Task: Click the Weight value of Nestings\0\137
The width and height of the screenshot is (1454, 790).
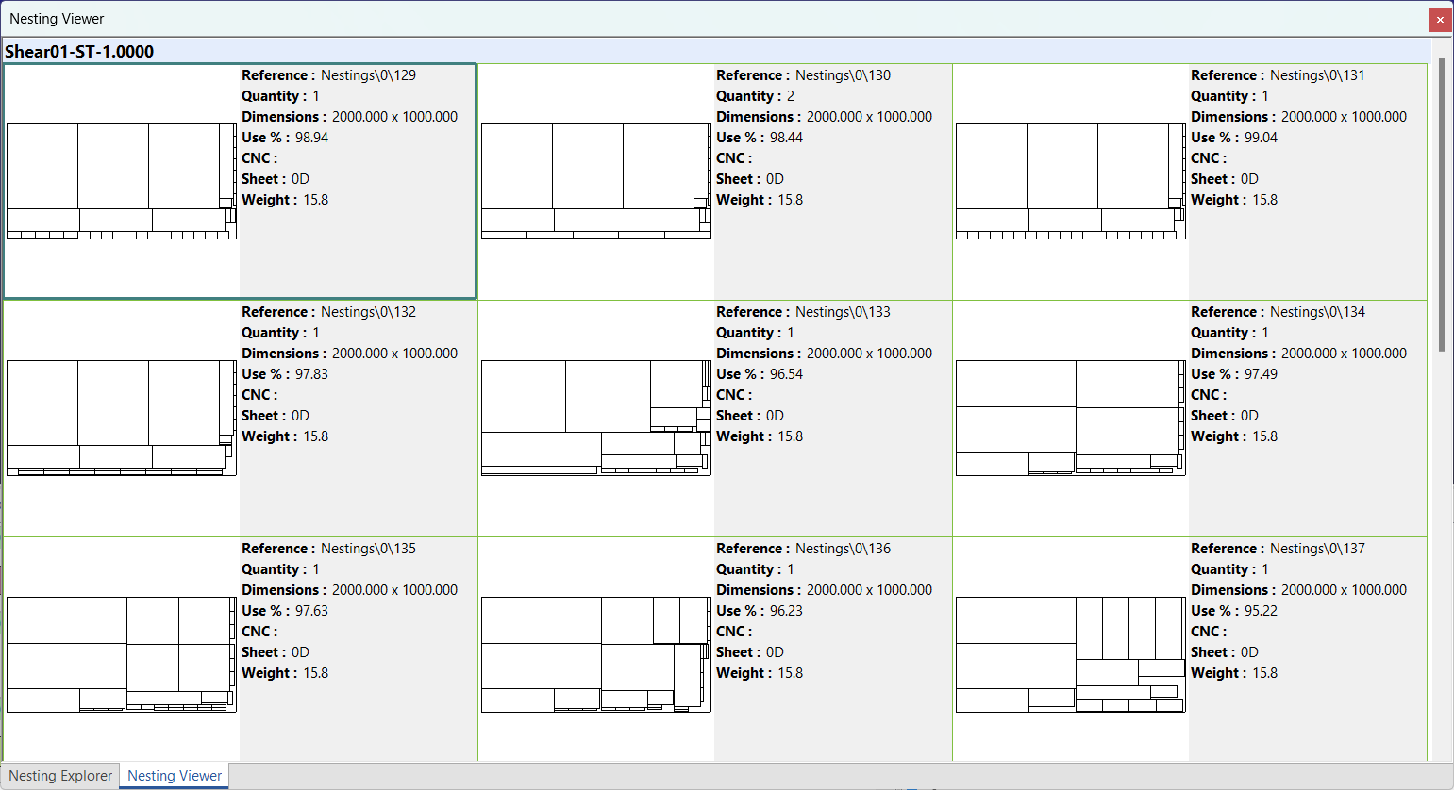Action: (x=1264, y=673)
